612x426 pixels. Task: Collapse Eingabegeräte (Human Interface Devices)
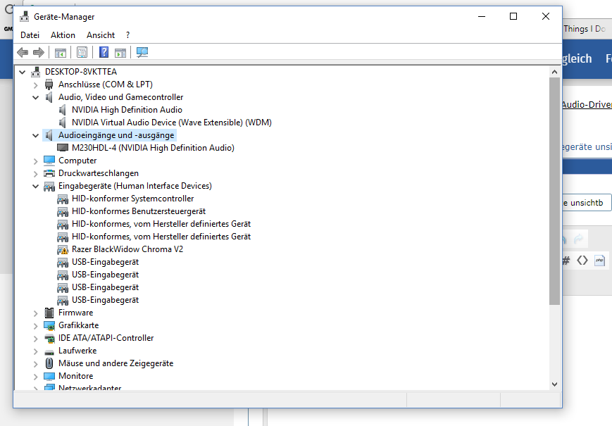[35, 186]
